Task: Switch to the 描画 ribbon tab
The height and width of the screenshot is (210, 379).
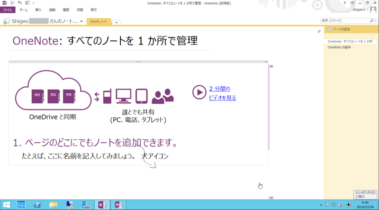Action: (x=52, y=10)
